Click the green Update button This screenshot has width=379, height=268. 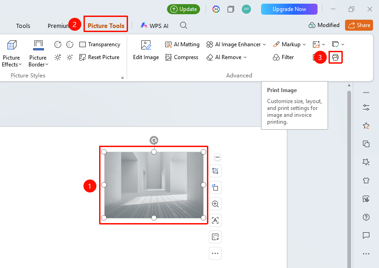184,9
